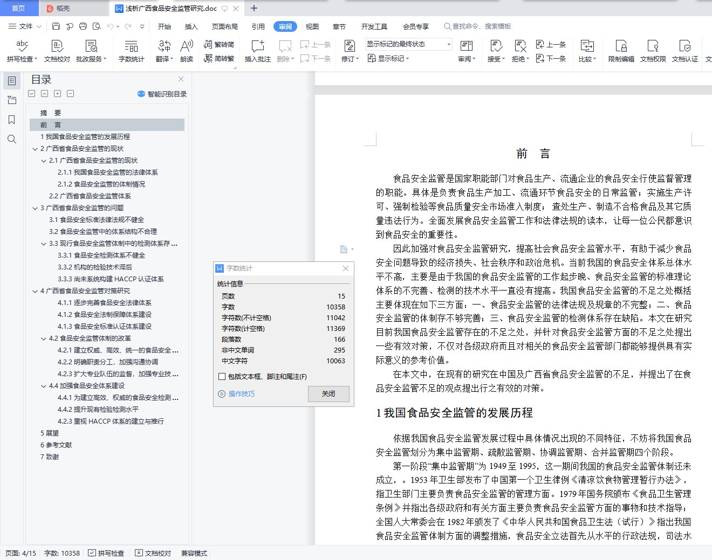Viewport: 712px width, 560px height.
Task: Click 关闭 button in 字数统计 dialog
Action: pos(328,394)
